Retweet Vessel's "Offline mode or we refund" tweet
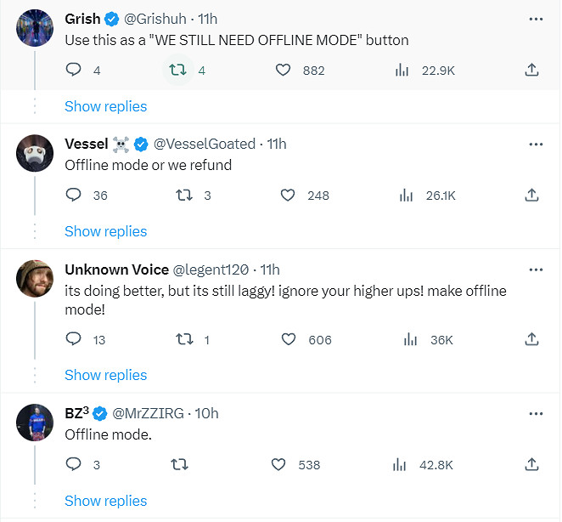562x522 pixels. [183, 196]
